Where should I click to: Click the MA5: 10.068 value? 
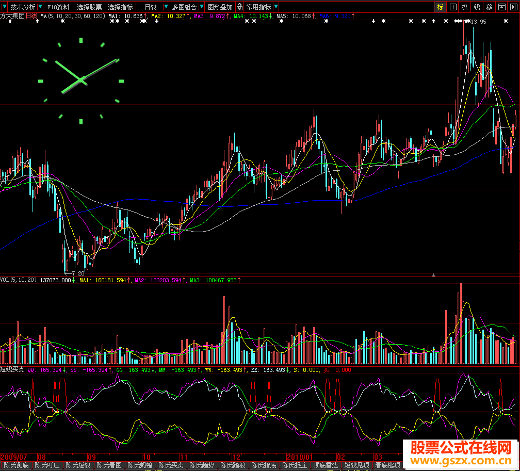click(x=294, y=16)
